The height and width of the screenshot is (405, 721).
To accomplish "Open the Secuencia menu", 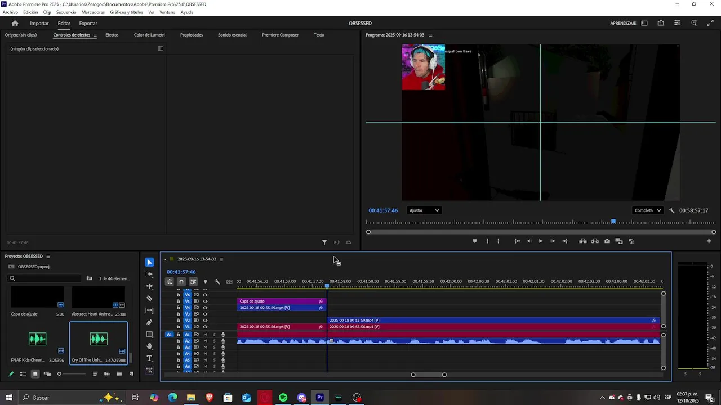I will [66, 12].
